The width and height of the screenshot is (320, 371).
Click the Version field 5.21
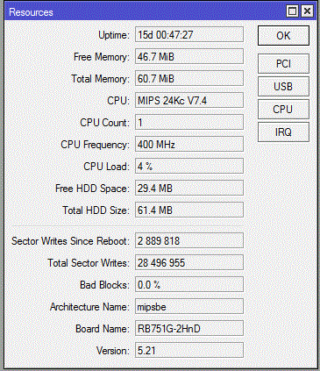pos(189,350)
